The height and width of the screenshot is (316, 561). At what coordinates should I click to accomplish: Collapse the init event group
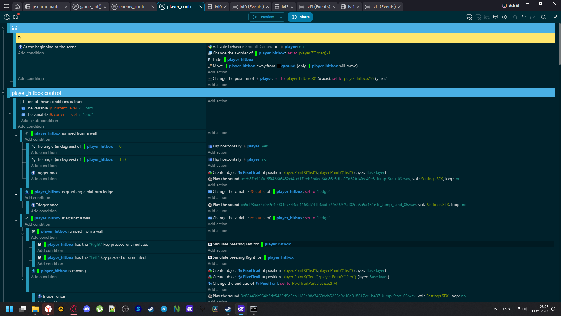tap(3, 28)
